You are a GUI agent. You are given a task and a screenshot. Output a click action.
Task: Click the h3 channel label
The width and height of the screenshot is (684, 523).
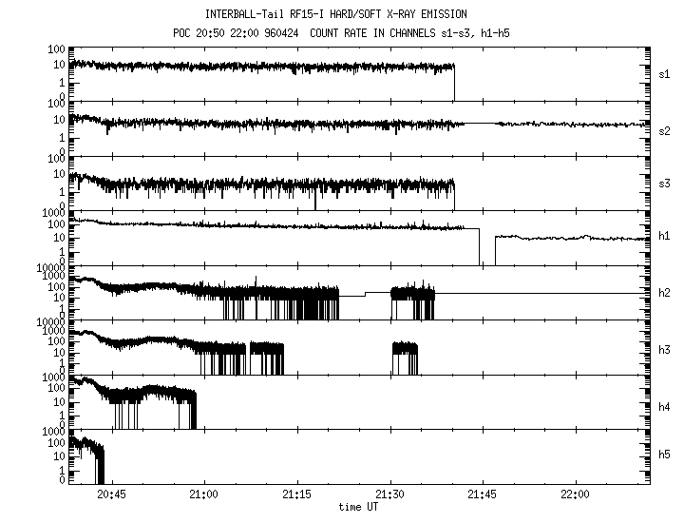click(665, 348)
